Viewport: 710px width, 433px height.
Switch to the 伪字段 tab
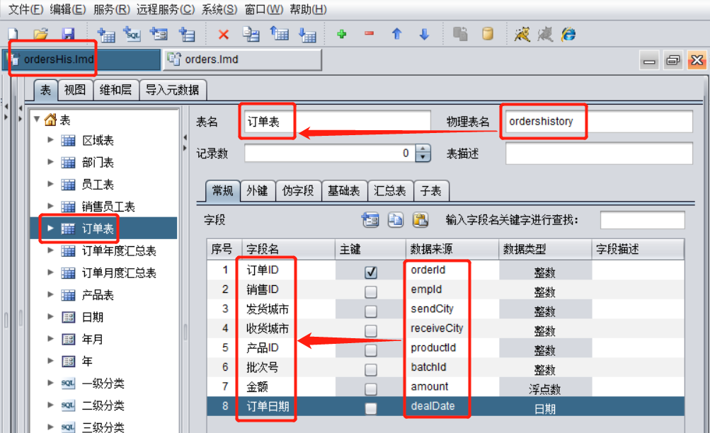[x=298, y=191]
